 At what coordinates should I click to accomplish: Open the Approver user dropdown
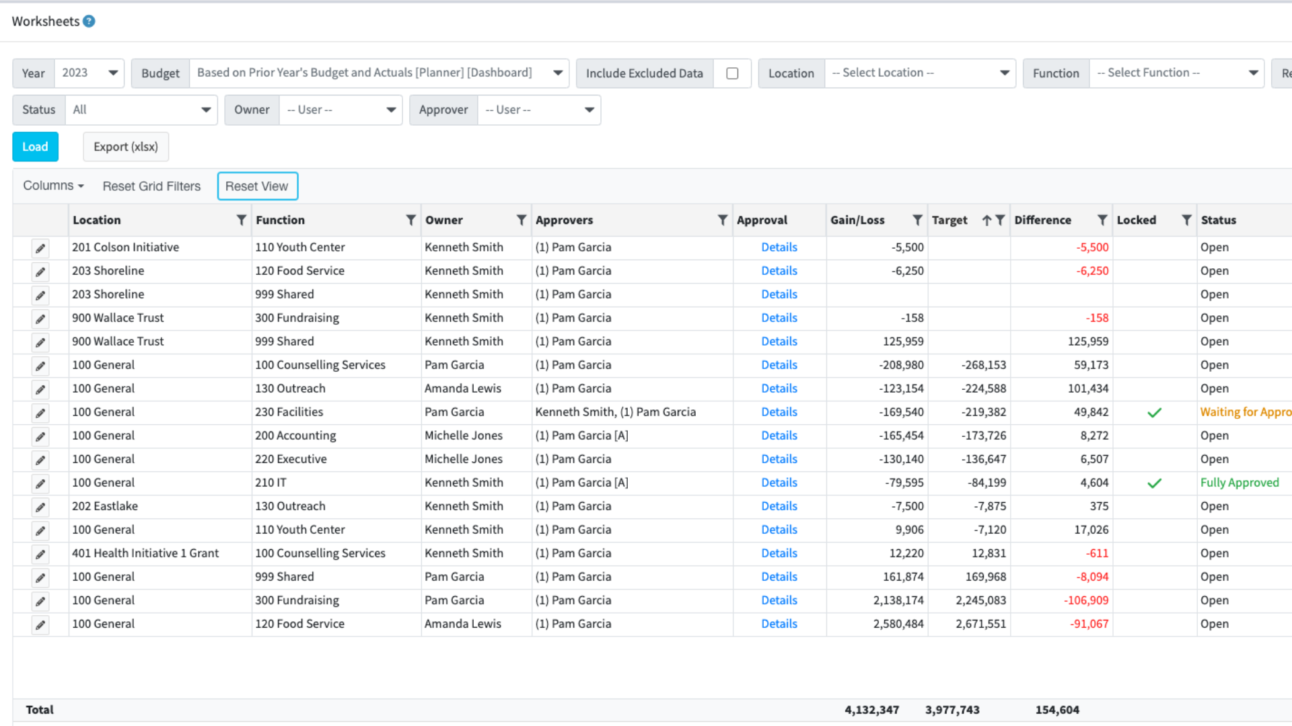coord(589,110)
